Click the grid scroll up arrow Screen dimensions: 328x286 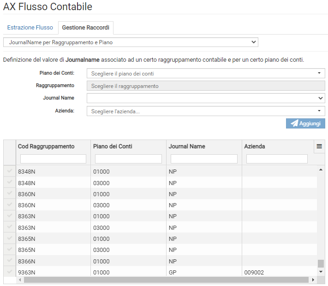tap(321, 170)
